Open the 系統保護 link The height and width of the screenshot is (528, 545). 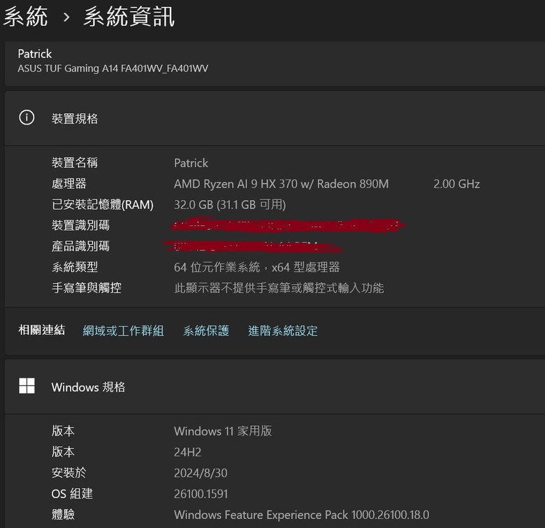206,330
